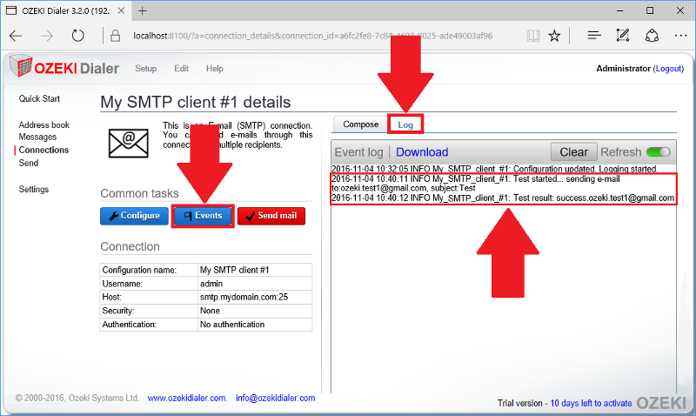
Task: Add page to favorites star icon
Action: 558,36
